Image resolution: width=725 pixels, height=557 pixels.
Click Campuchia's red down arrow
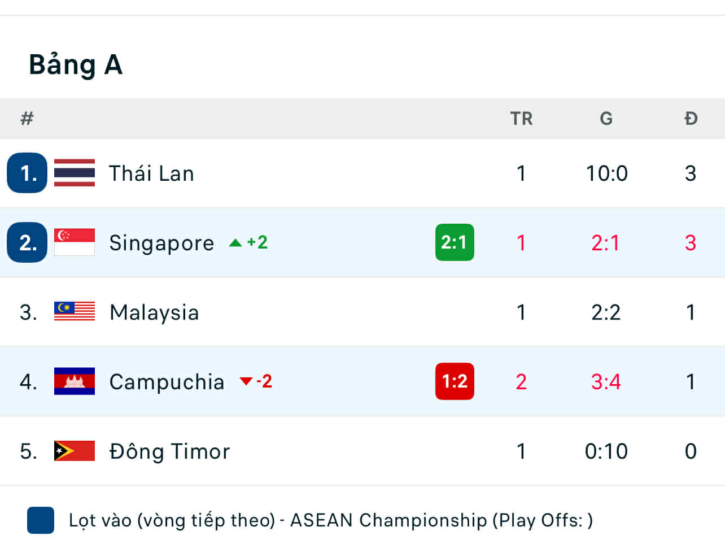click(x=246, y=381)
